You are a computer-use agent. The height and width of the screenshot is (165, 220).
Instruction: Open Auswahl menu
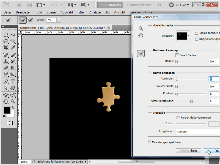pyautogui.click(x=67, y=12)
